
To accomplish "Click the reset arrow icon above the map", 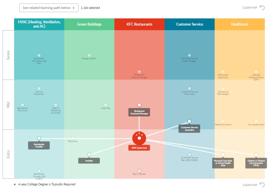I will [262, 7].
